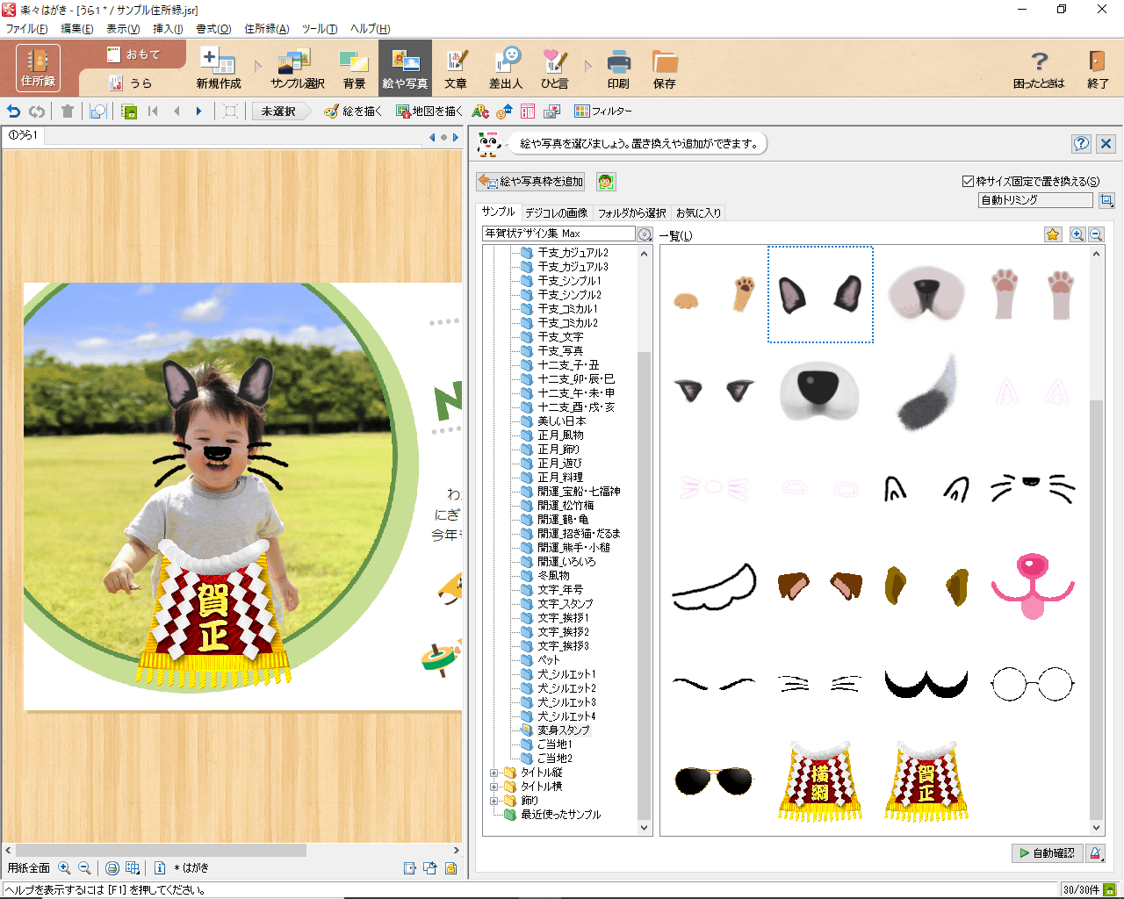This screenshot has height=899, width=1124.
Task: Select the sunglasses stamp thumbnail
Action: click(714, 780)
